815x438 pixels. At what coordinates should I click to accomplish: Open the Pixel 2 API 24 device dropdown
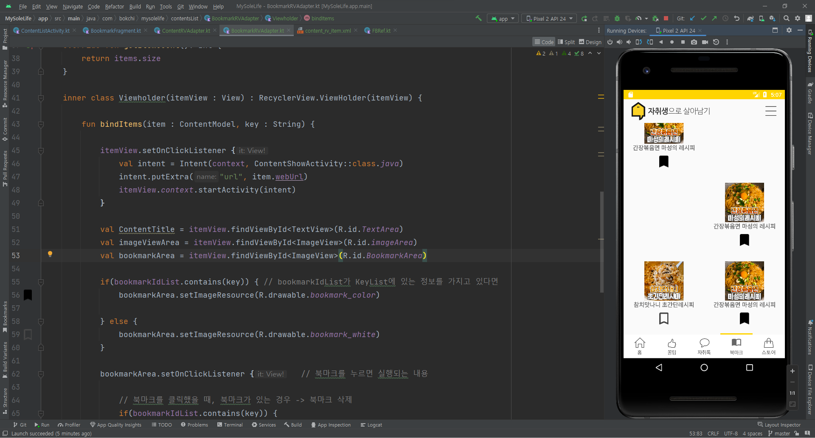tap(550, 19)
